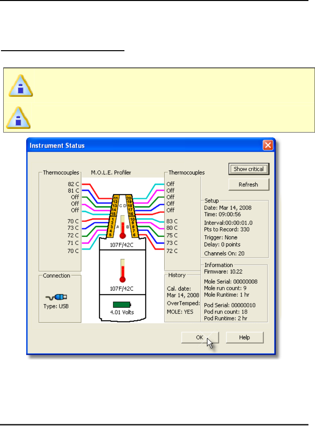The image size is (315, 426).
Task: Click the 83 C thermocouple reading
Action: tap(172, 221)
